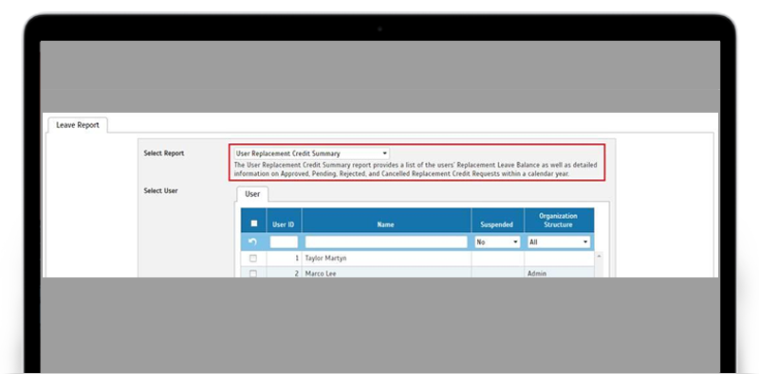Select the User tab
This screenshot has height=374, width=759.
click(x=252, y=194)
